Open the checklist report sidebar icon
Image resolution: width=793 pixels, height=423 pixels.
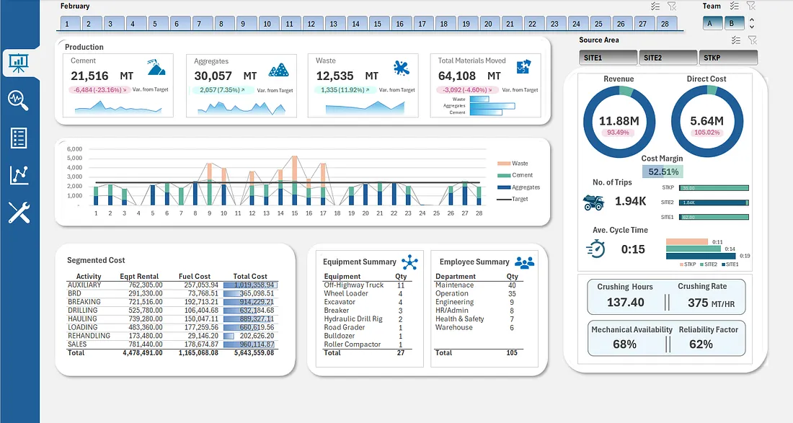[19, 138]
